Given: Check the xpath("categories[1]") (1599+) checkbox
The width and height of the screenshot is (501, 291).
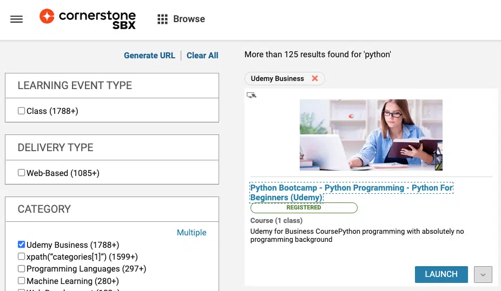Looking at the screenshot, I should tap(21, 256).
